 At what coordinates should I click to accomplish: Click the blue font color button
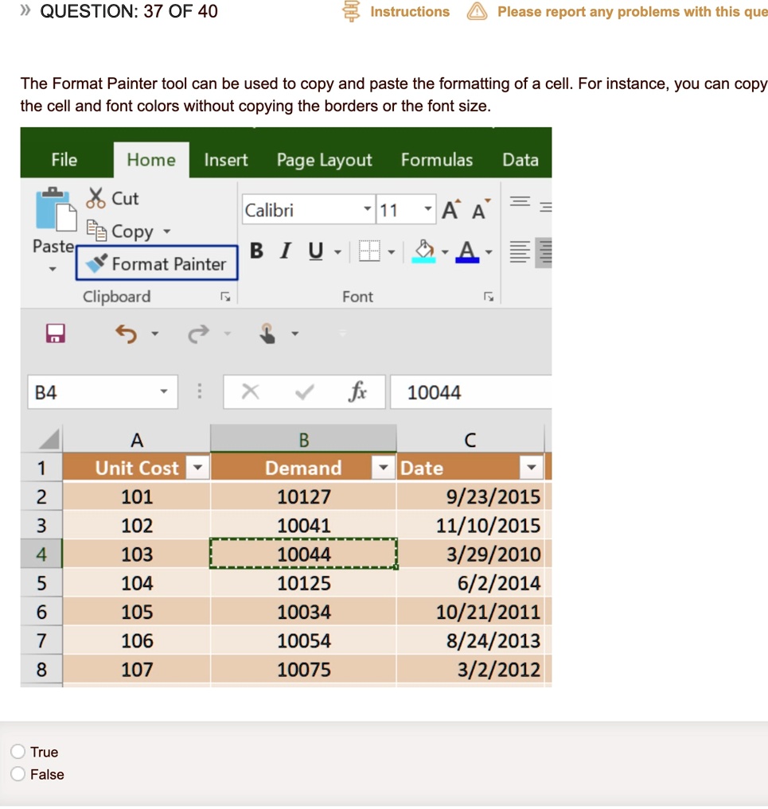pos(468,252)
